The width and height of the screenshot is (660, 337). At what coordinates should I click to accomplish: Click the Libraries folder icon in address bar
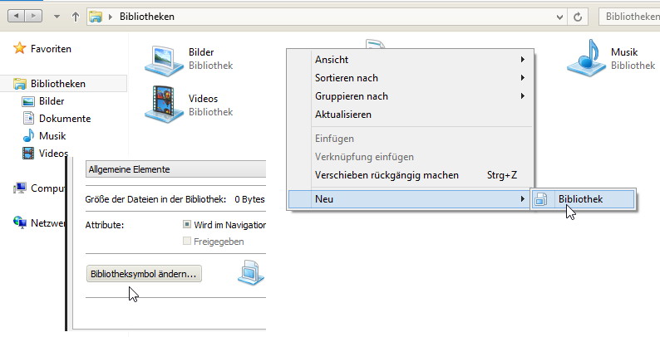tap(96, 17)
